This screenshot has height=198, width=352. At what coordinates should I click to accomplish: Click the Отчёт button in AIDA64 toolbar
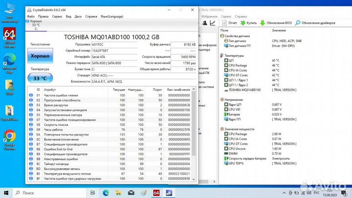(229, 23)
